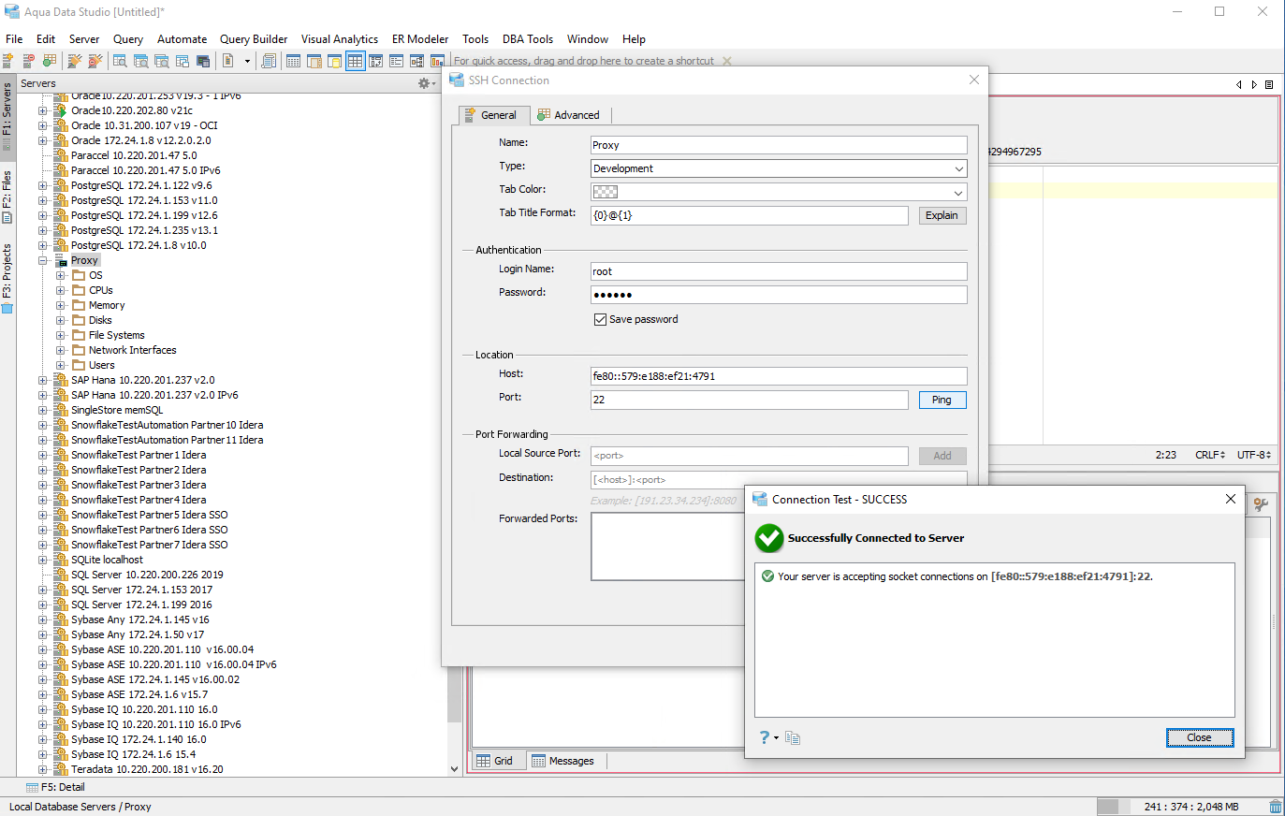Open the F1: Servers side panel

pos(7,115)
